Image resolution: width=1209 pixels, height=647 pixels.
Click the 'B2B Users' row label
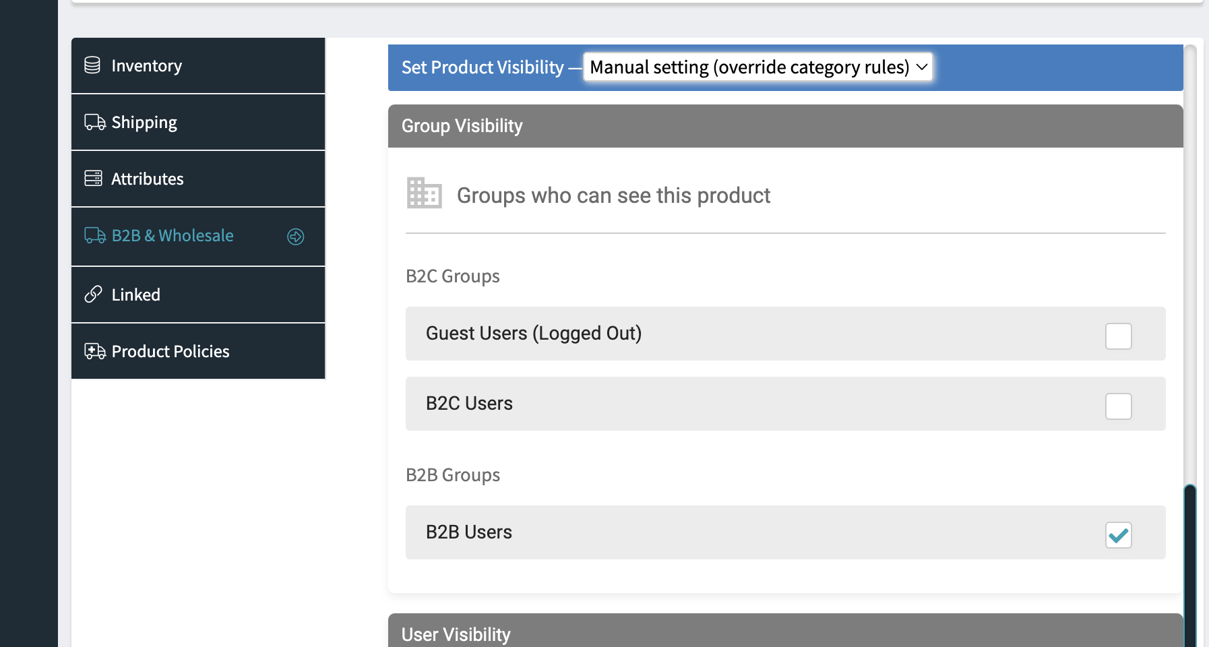[469, 532]
